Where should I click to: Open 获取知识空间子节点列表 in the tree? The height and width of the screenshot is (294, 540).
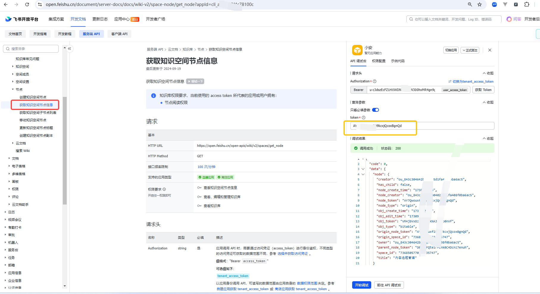click(38, 113)
